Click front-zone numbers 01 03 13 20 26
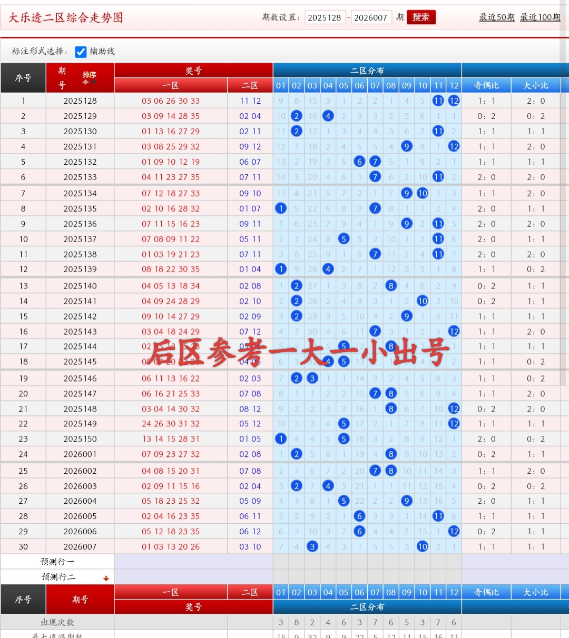 pos(171,546)
